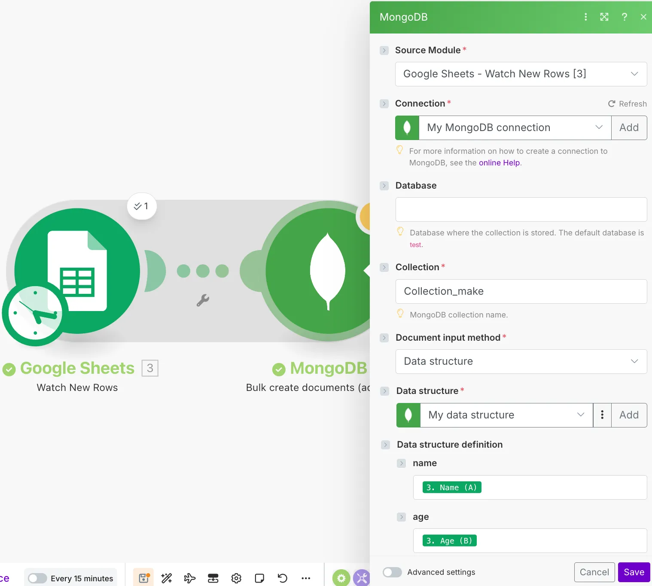Click the MongoDB module title on canvas
Screen dimensions: 652x586
pyautogui.click(x=329, y=368)
